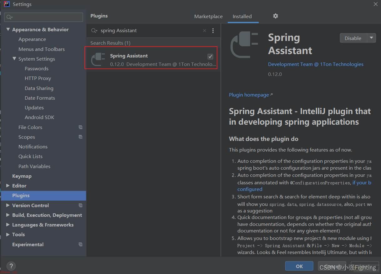Viewport: 381px width, 274px height.
Task: Click the 'Search Results (1)' label
Action: (110, 43)
